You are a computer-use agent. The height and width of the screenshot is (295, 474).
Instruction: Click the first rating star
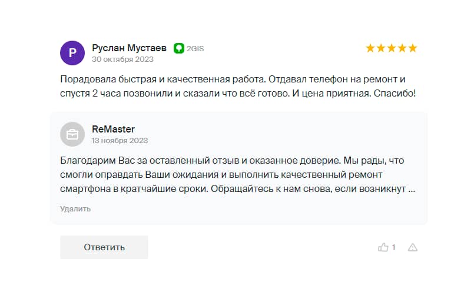(370, 48)
